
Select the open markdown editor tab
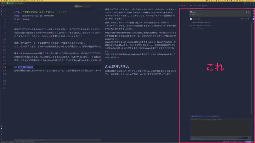(10, 6)
